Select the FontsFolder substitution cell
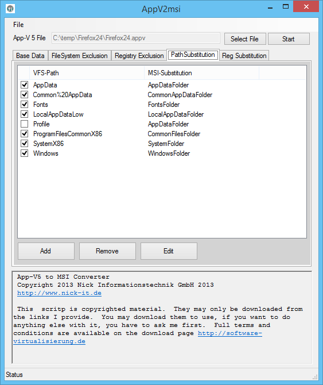 point(164,105)
